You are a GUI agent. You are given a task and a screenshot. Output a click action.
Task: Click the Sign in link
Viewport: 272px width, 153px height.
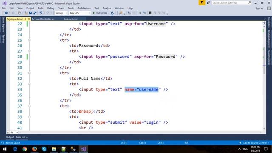click(x=259, y=8)
